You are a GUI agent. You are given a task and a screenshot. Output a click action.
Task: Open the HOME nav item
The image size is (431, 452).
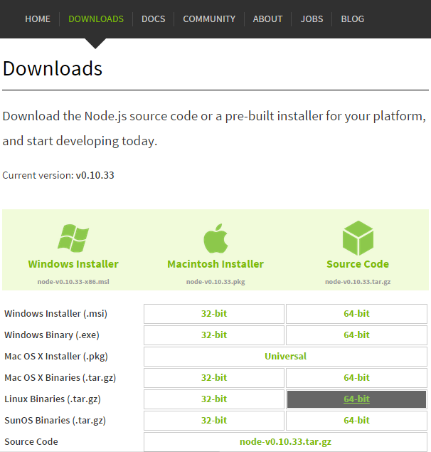coord(38,19)
